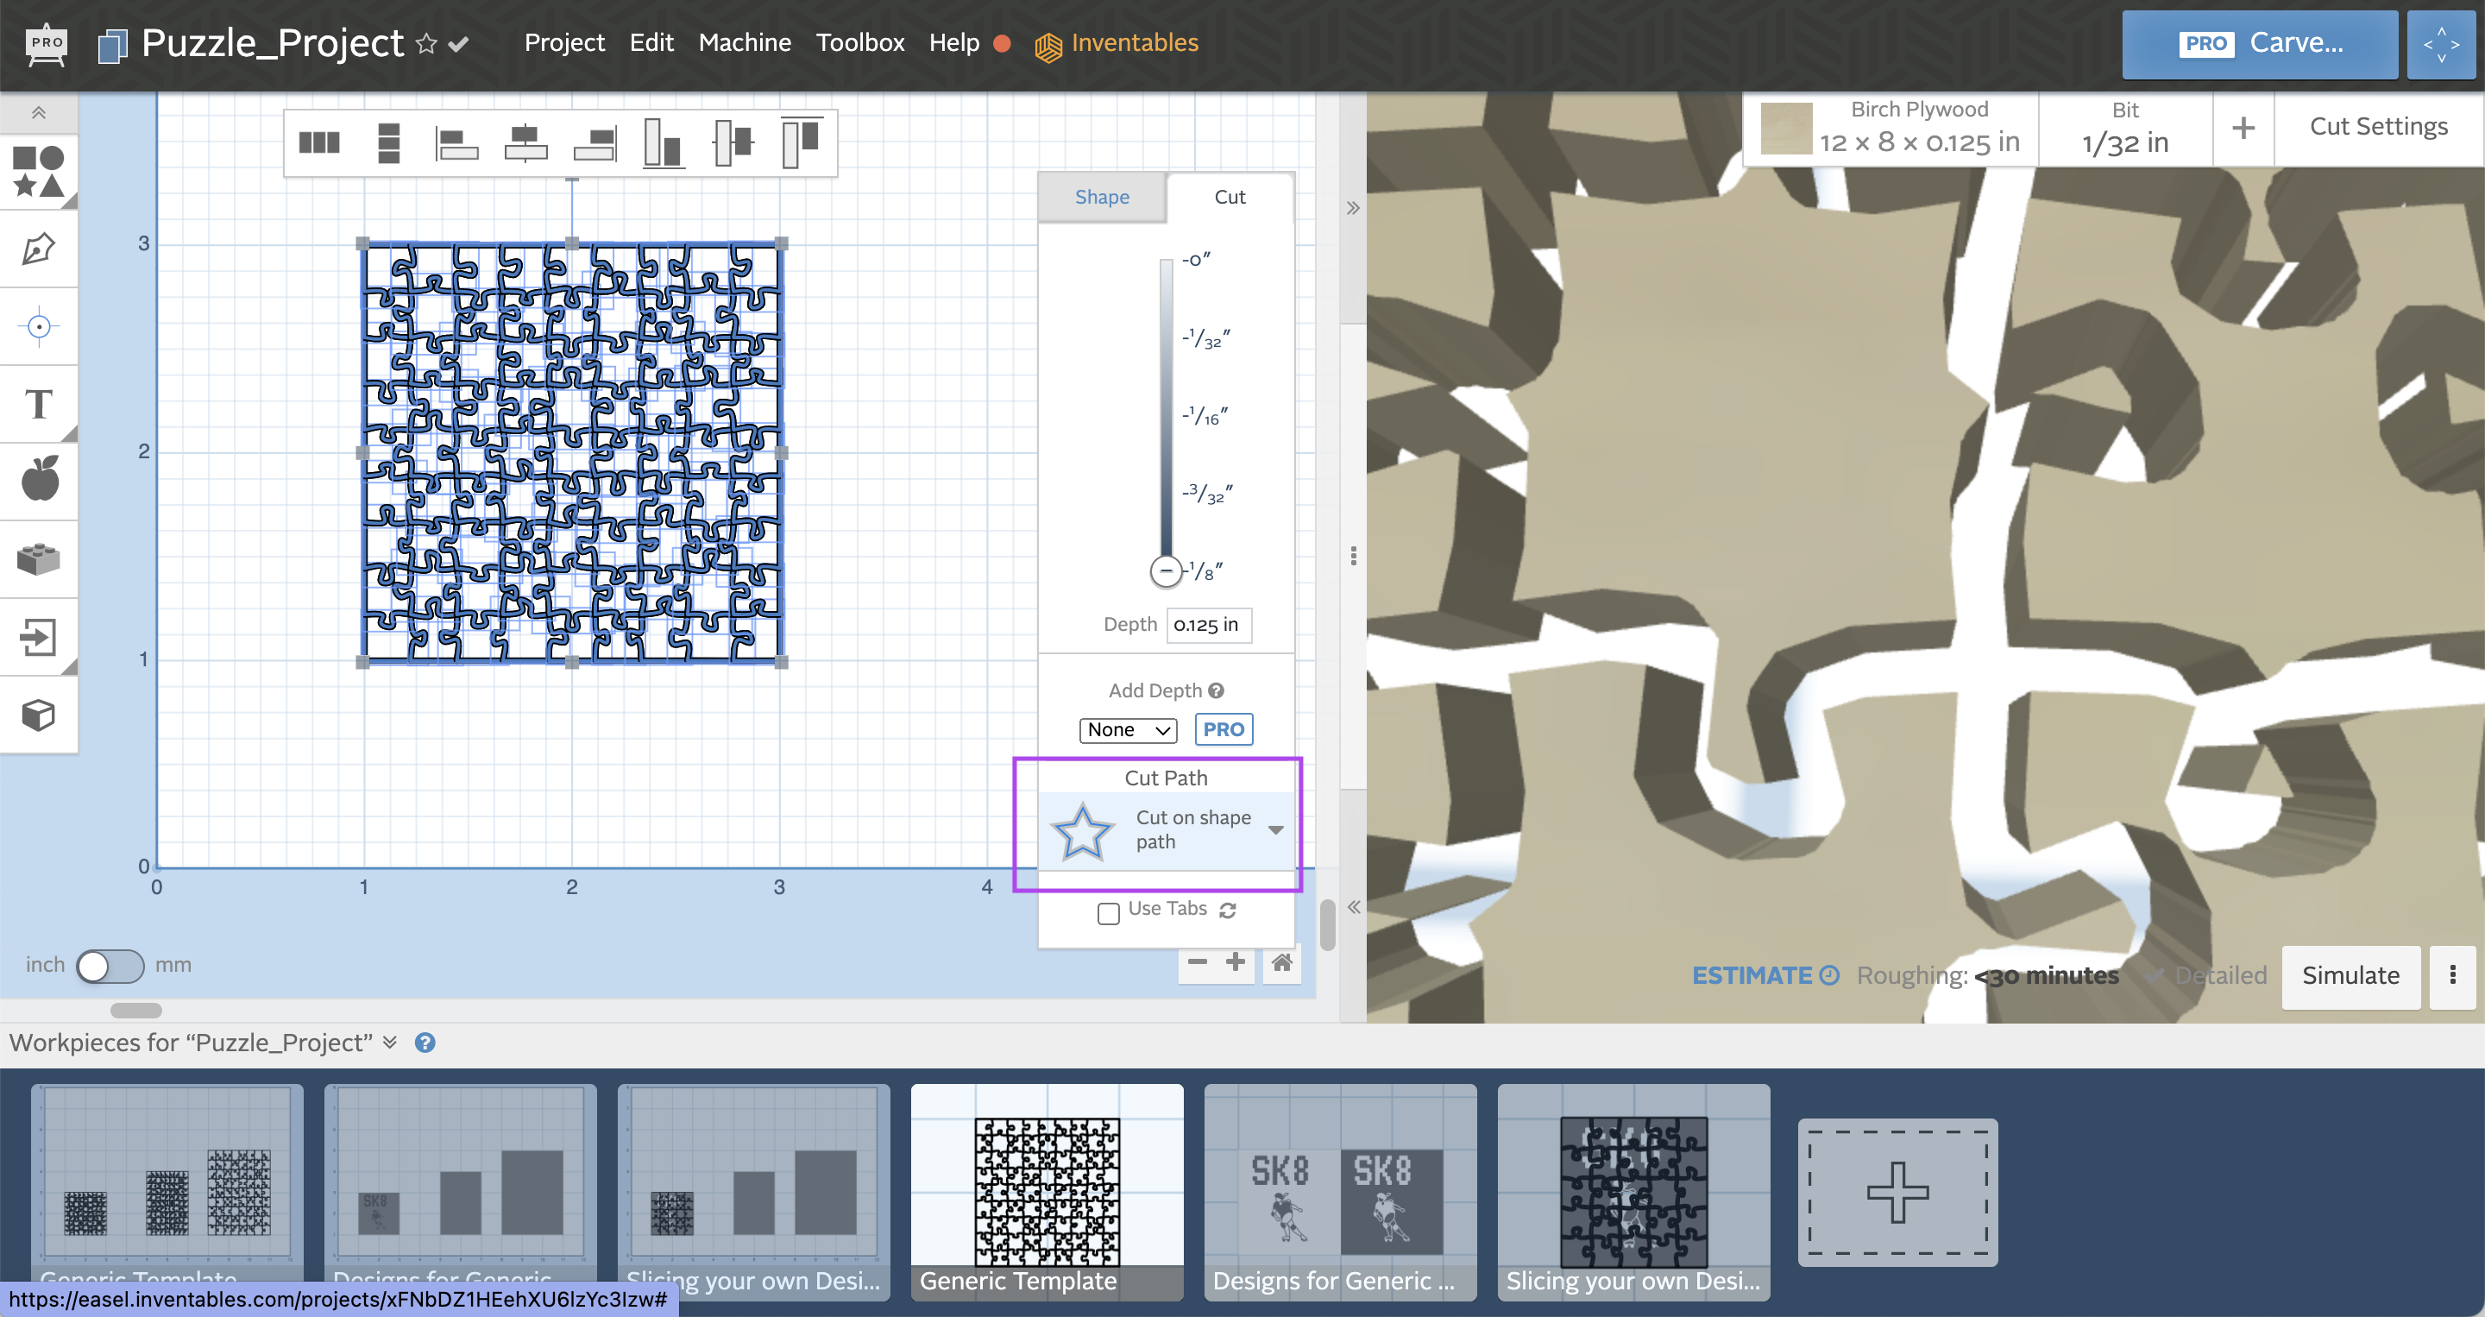Select the Shapes tool icon
The height and width of the screenshot is (1317, 2485).
coord(39,171)
